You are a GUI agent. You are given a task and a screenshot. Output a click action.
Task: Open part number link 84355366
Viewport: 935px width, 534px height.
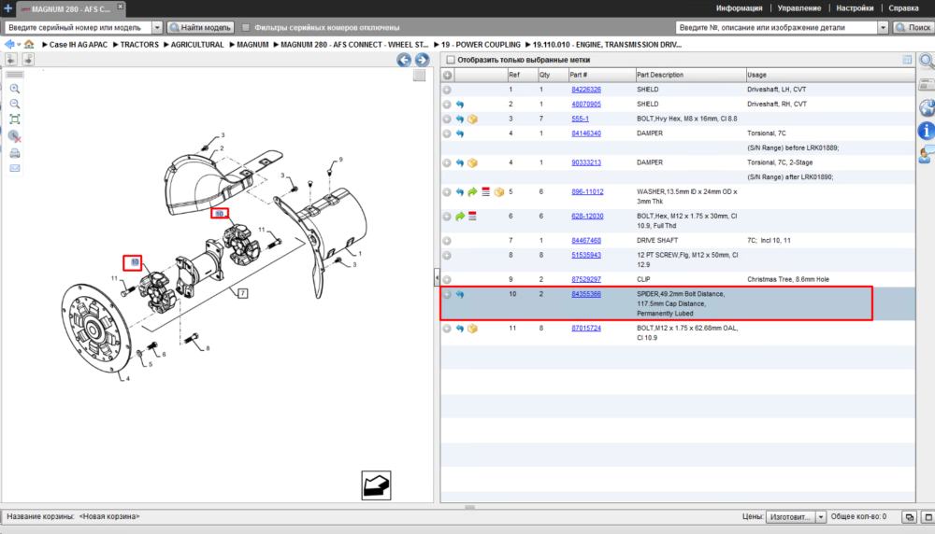click(x=586, y=294)
